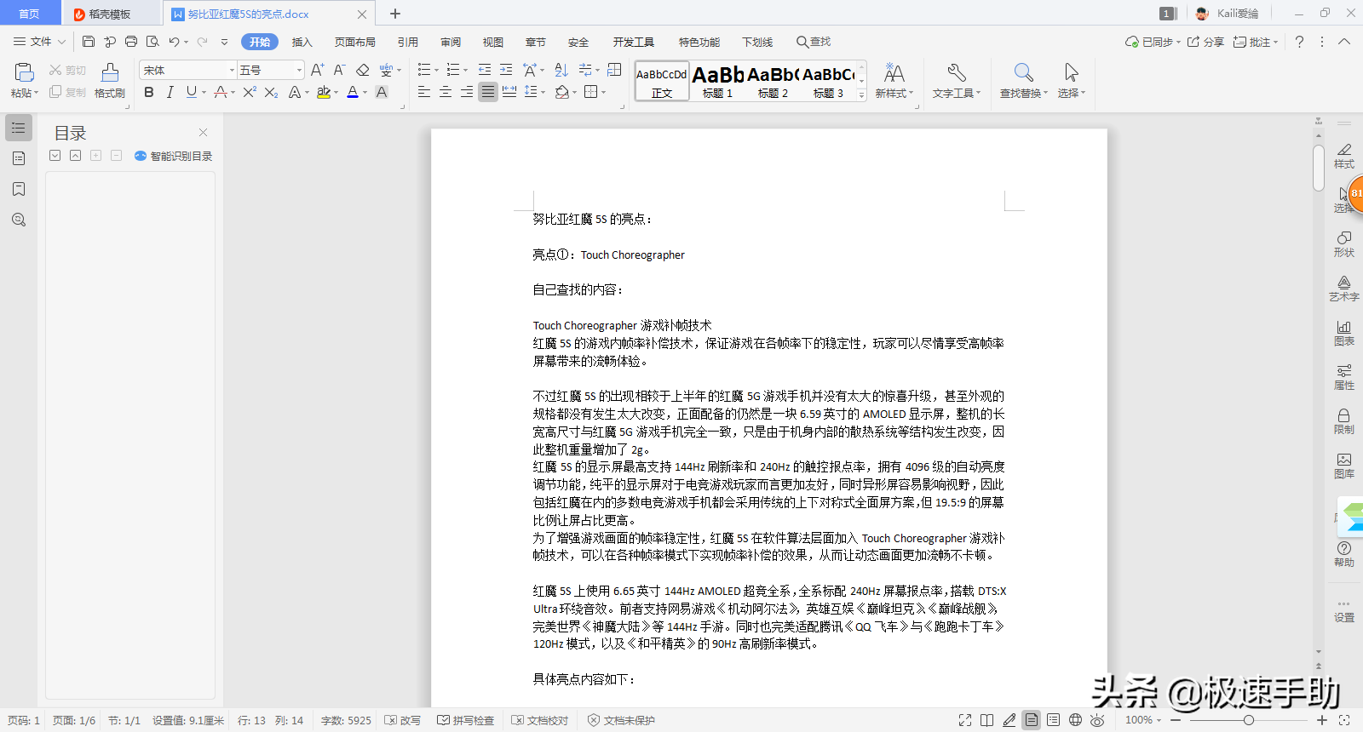This screenshot has height=732, width=1363.
Task: Open the Gallery (图库) side panel icon
Action: pos(1344,465)
